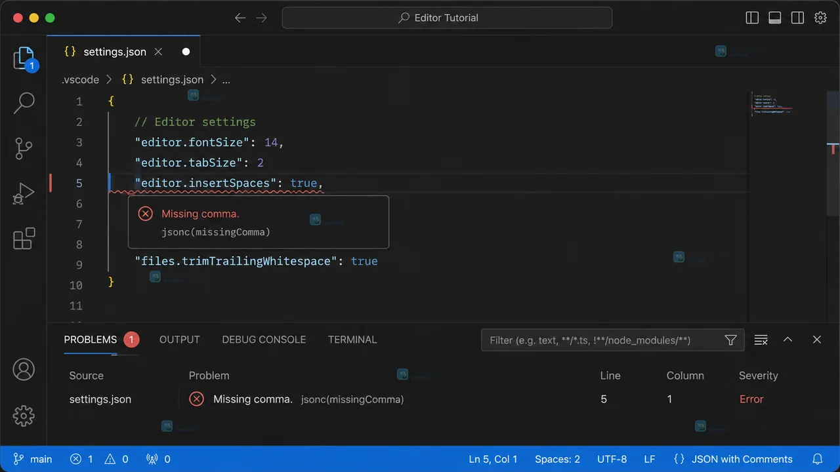840x472 pixels.
Task: Click the red error mark in scrollbar
Action: pyautogui.click(x=833, y=149)
